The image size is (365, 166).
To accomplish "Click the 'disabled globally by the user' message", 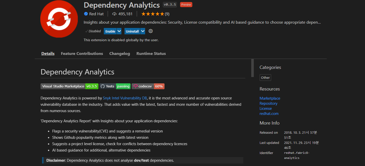I will tap(121, 40).
